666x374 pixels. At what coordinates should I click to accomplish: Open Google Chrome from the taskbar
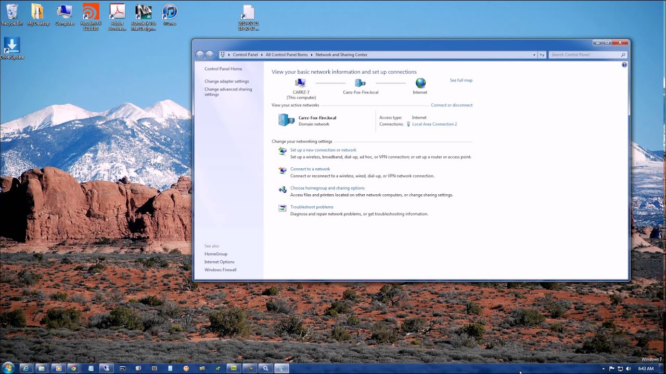[73, 368]
